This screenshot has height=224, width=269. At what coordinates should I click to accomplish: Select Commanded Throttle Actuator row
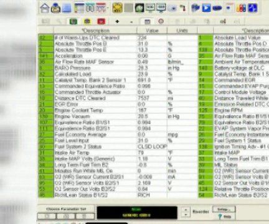point(118,92)
